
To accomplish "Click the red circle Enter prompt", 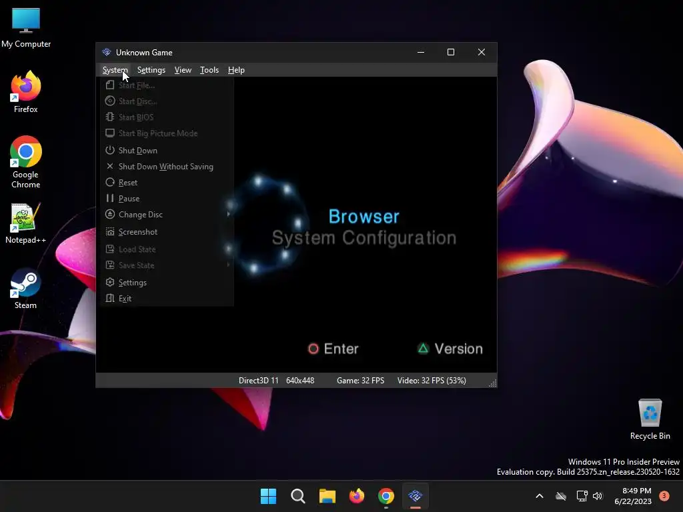I will pyautogui.click(x=333, y=349).
